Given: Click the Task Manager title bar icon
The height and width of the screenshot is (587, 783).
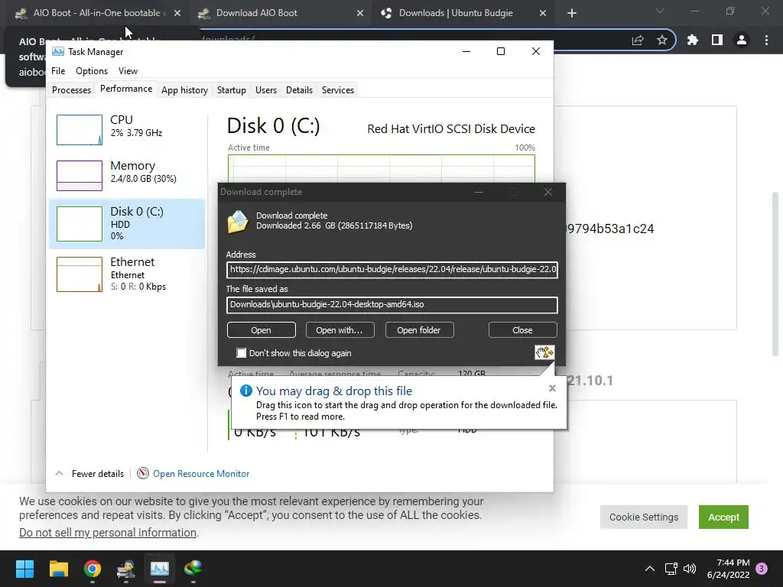Looking at the screenshot, I should coord(58,51).
